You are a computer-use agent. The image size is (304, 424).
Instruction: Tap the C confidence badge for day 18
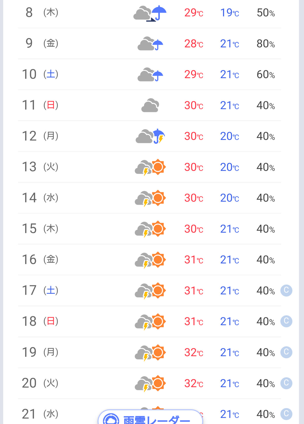click(286, 321)
